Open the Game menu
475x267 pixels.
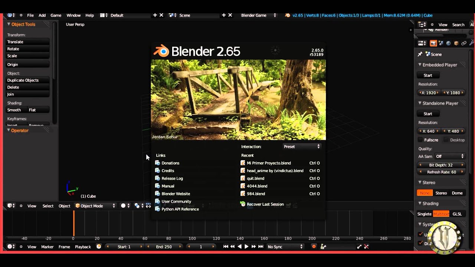pos(56,15)
